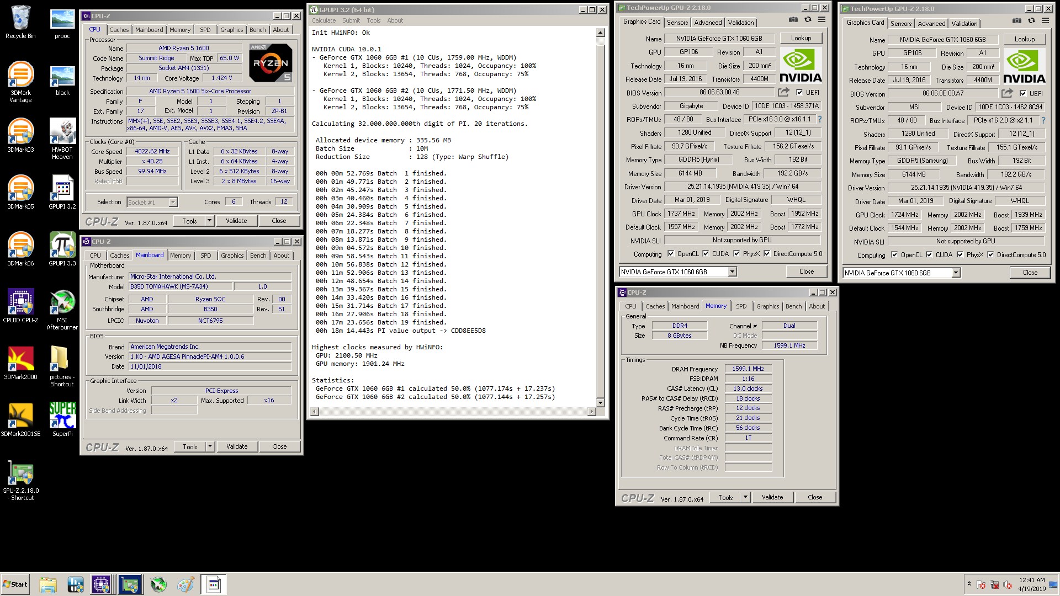Click the GPUPI vertical scrollbar track
This screenshot has width=1060, height=596.
(x=601, y=218)
